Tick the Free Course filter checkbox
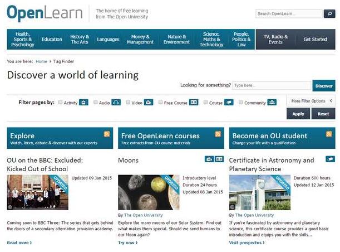This screenshot has height=252, width=340. point(160,102)
